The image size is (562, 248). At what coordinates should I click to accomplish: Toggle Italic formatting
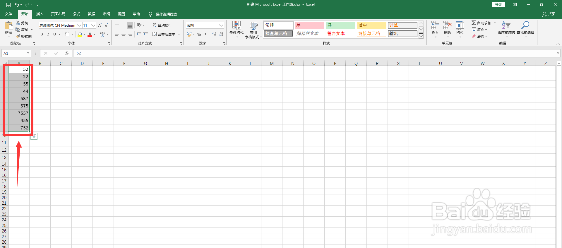point(48,34)
